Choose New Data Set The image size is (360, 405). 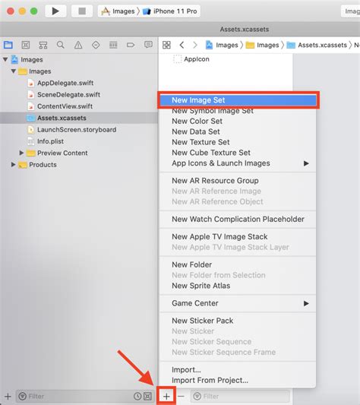click(x=238, y=131)
